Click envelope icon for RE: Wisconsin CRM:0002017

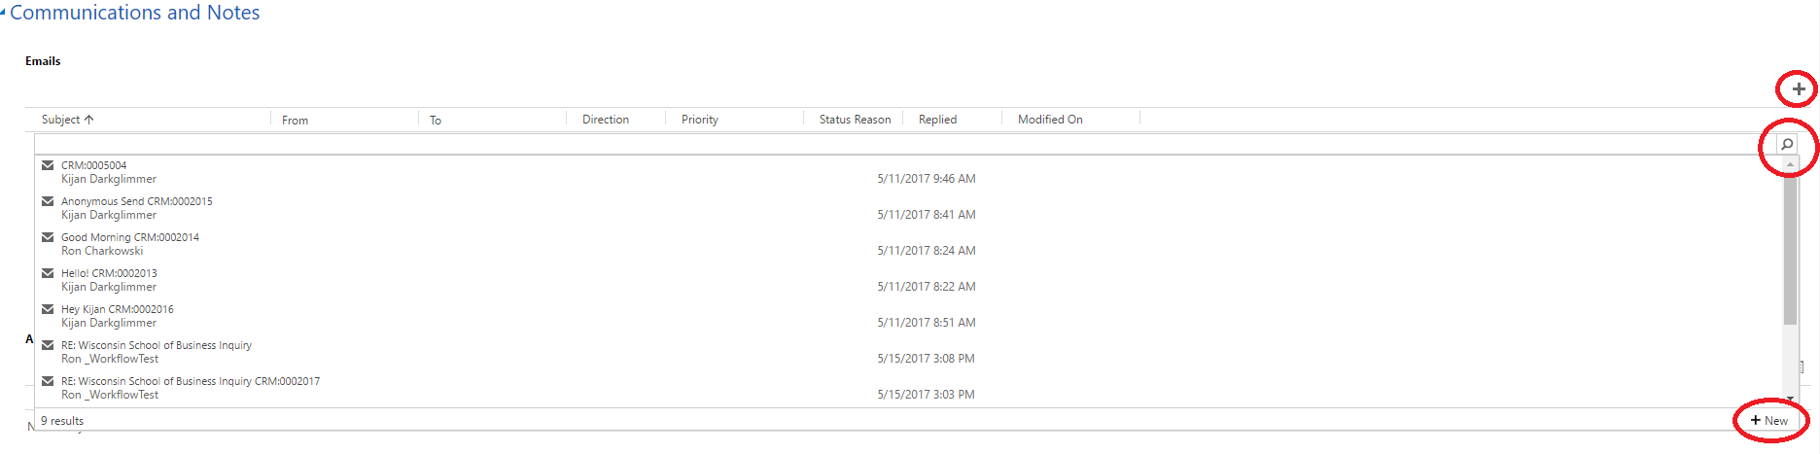coord(48,381)
